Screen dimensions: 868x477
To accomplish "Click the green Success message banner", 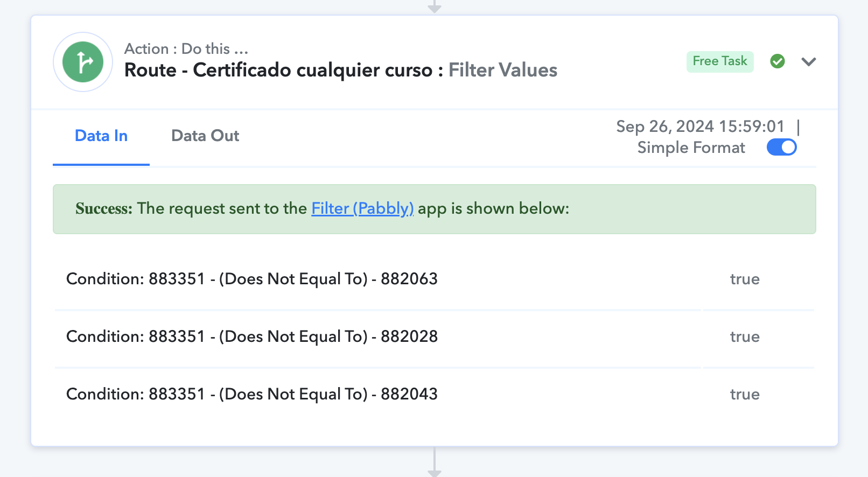I will (434, 209).
